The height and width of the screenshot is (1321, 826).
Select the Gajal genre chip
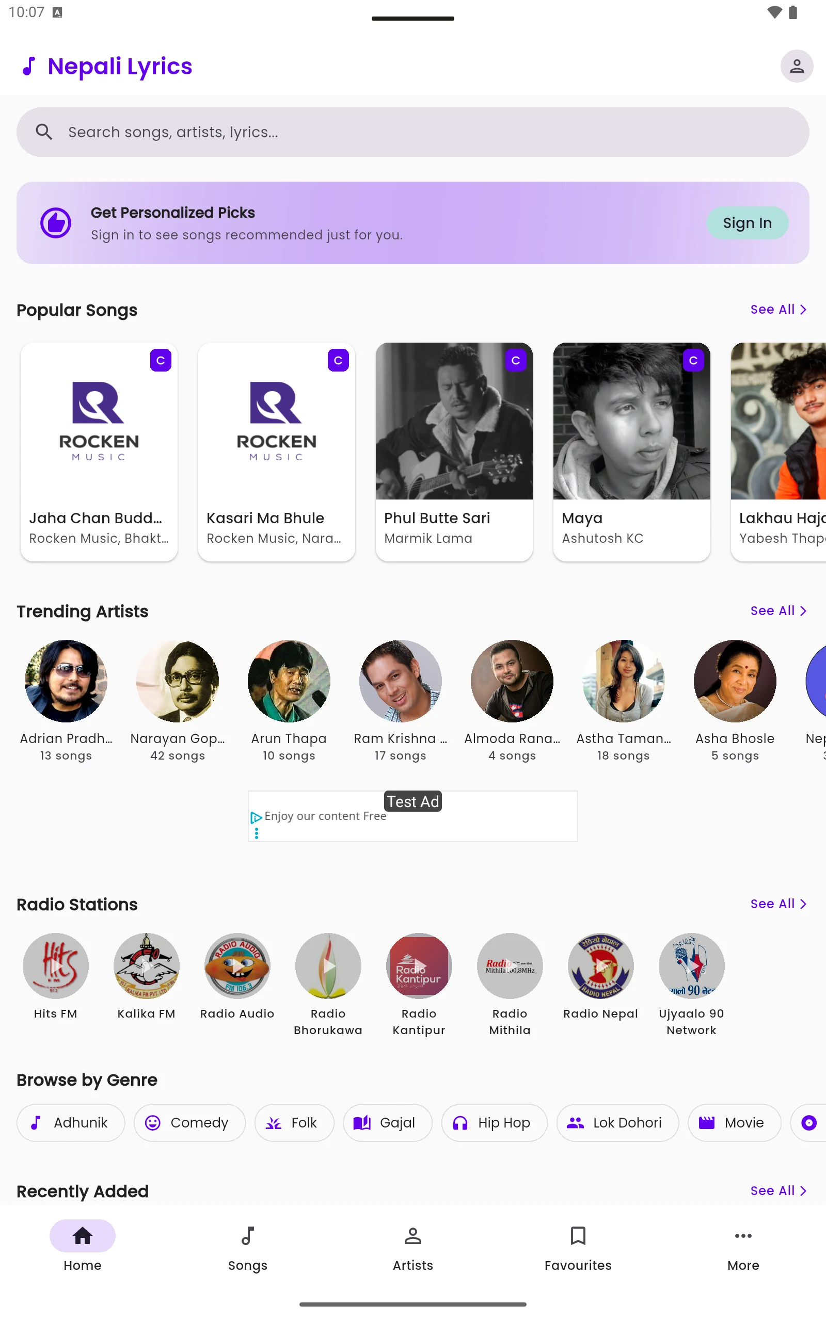click(388, 1122)
